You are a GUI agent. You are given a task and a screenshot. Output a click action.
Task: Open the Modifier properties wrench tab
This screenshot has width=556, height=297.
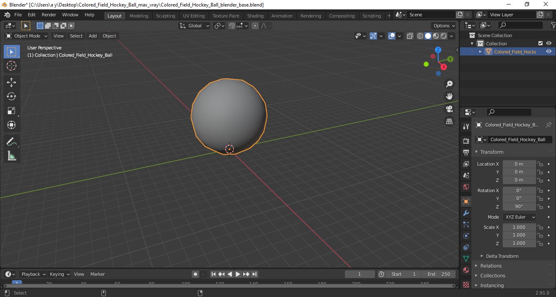point(466,213)
